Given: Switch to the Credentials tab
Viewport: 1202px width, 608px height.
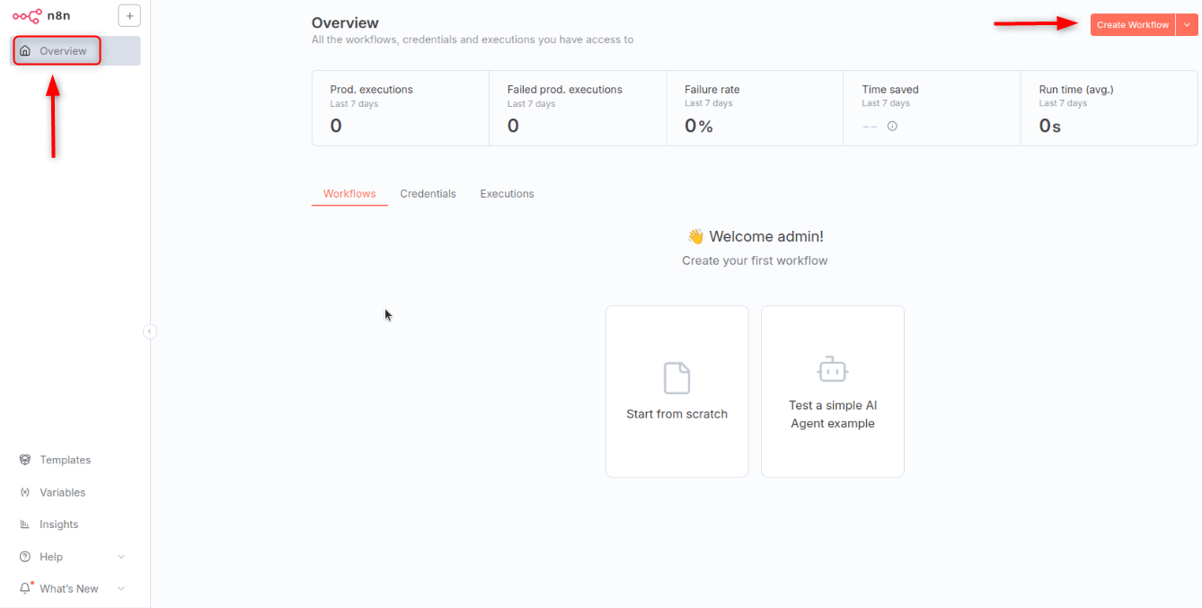Looking at the screenshot, I should 428,194.
